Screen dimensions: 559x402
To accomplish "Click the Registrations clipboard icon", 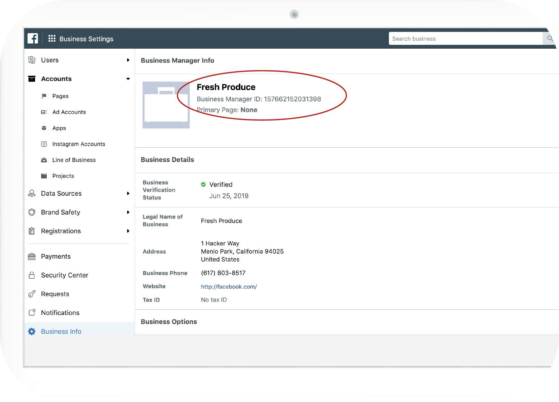I will (x=32, y=231).
